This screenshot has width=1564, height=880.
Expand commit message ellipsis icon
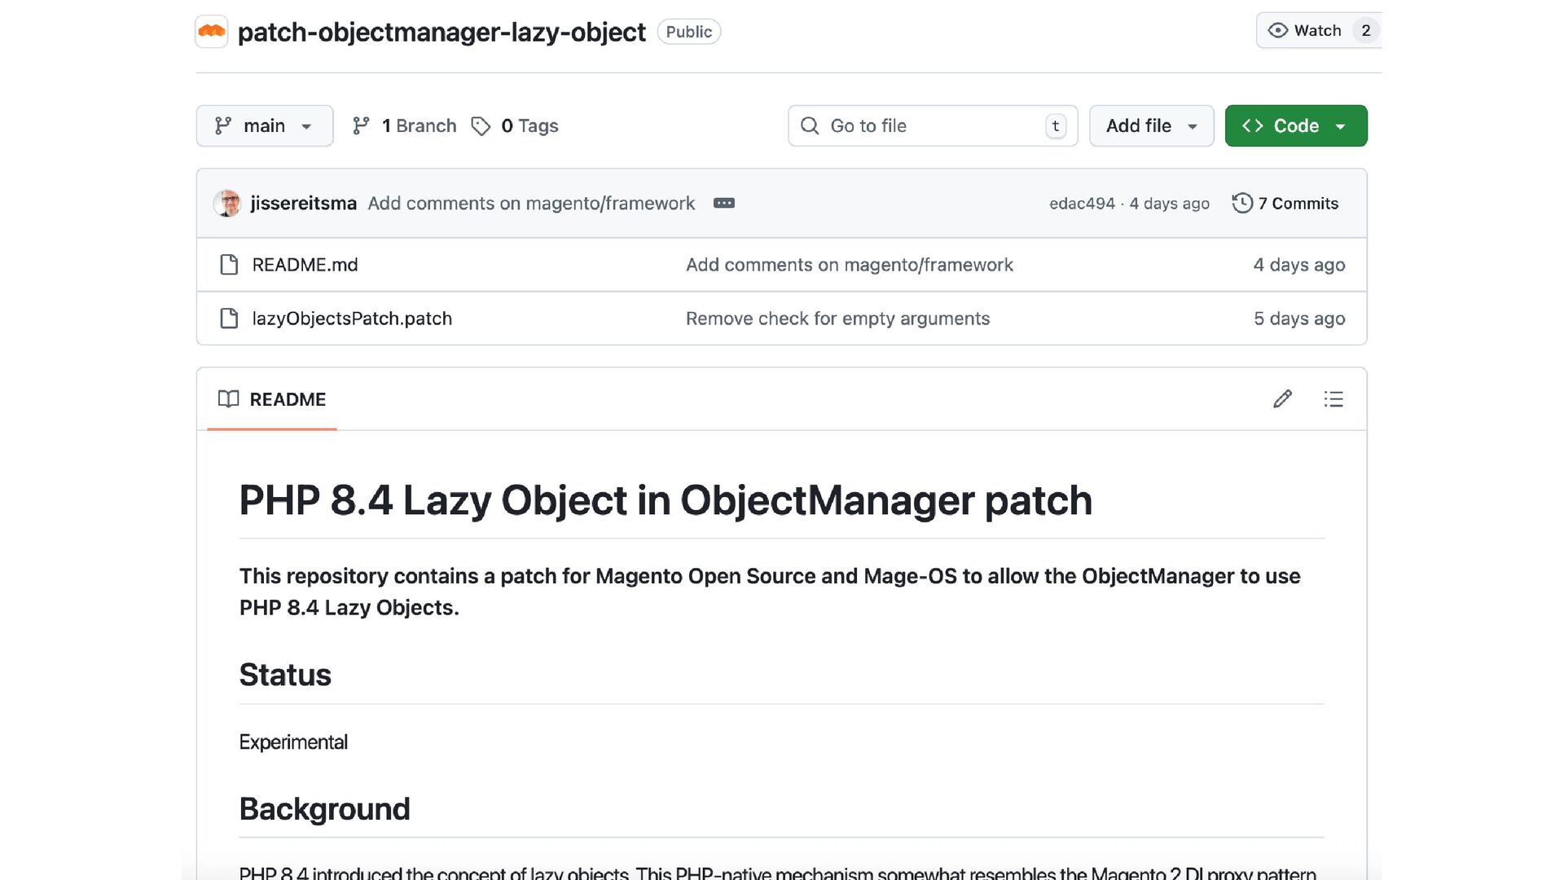(723, 203)
